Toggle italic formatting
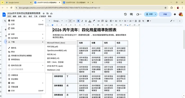185x98 pixels. (82, 21)
